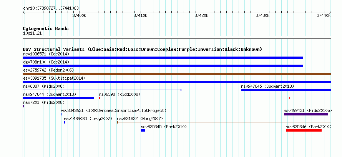Open the nsv831832 (Wong2007) label
The width and height of the screenshot is (342, 157).
(140, 119)
